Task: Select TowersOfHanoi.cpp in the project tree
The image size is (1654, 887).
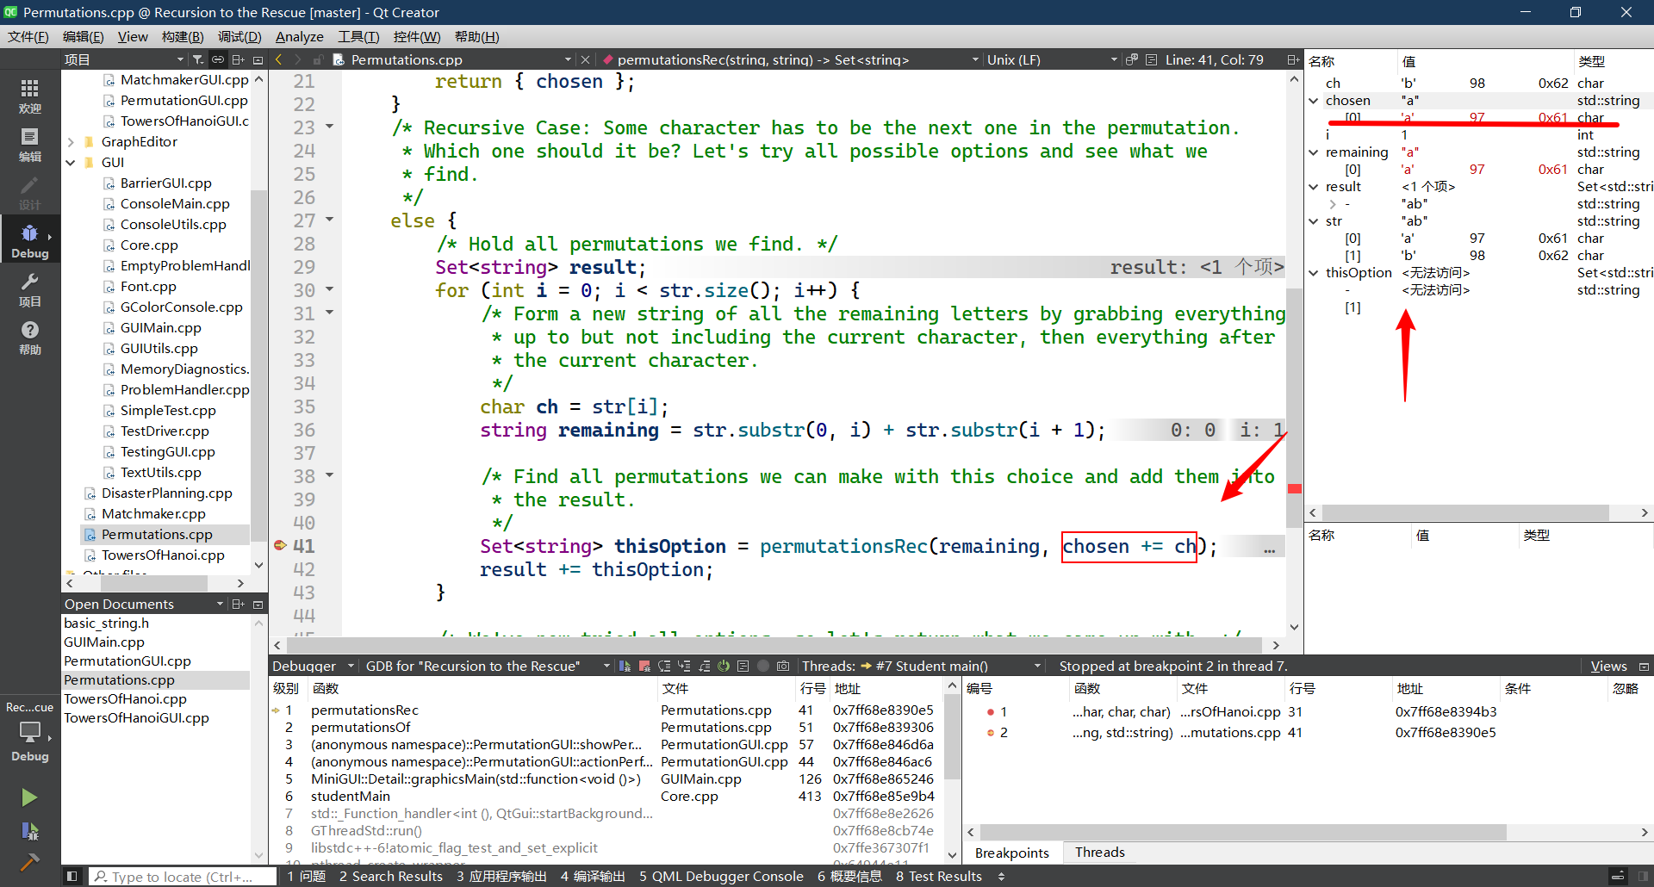Action: 163,555
